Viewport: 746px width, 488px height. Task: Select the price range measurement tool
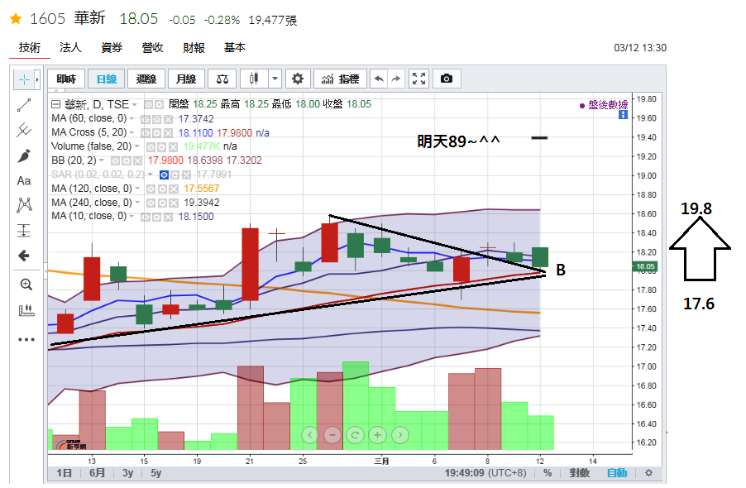(x=24, y=230)
